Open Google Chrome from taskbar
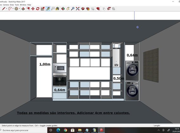Image resolution: width=180 pixels, height=133 pixels. pyautogui.click(x=65, y=130)
